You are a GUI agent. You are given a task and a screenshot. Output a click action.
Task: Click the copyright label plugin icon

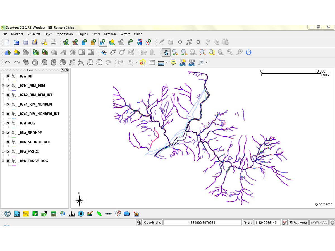8,214
